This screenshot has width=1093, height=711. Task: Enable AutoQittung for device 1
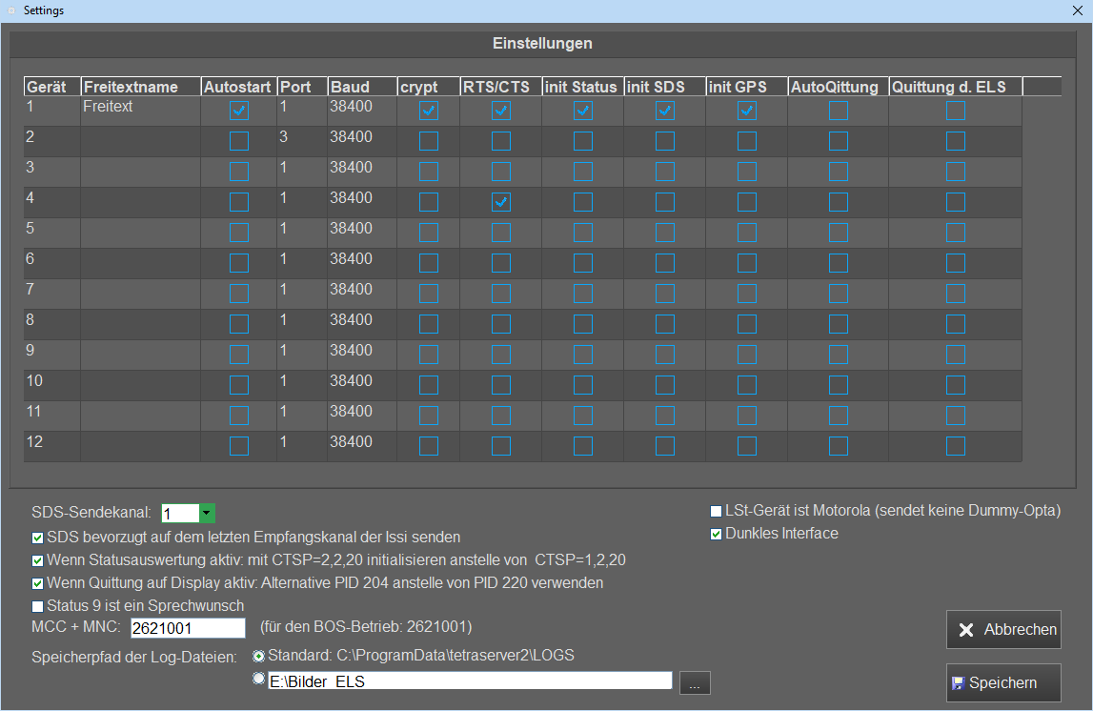point(839,111)
